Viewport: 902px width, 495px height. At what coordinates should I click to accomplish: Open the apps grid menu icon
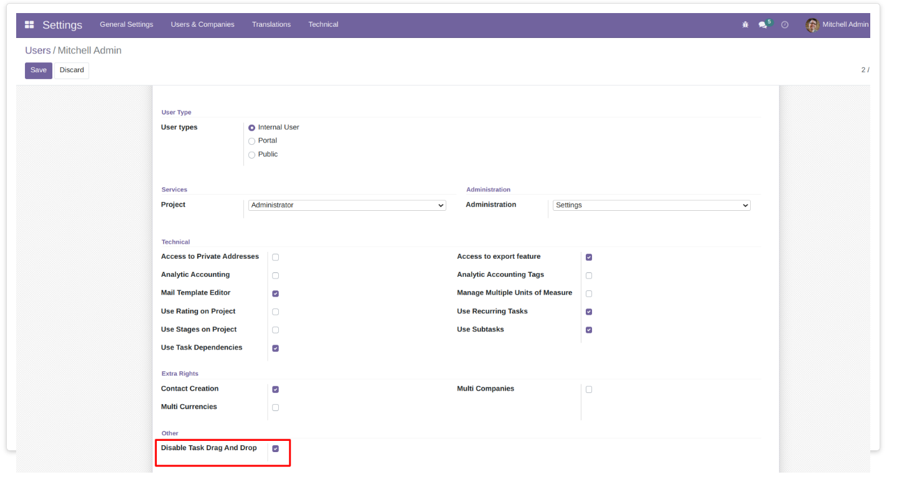[x=29, y=25]
